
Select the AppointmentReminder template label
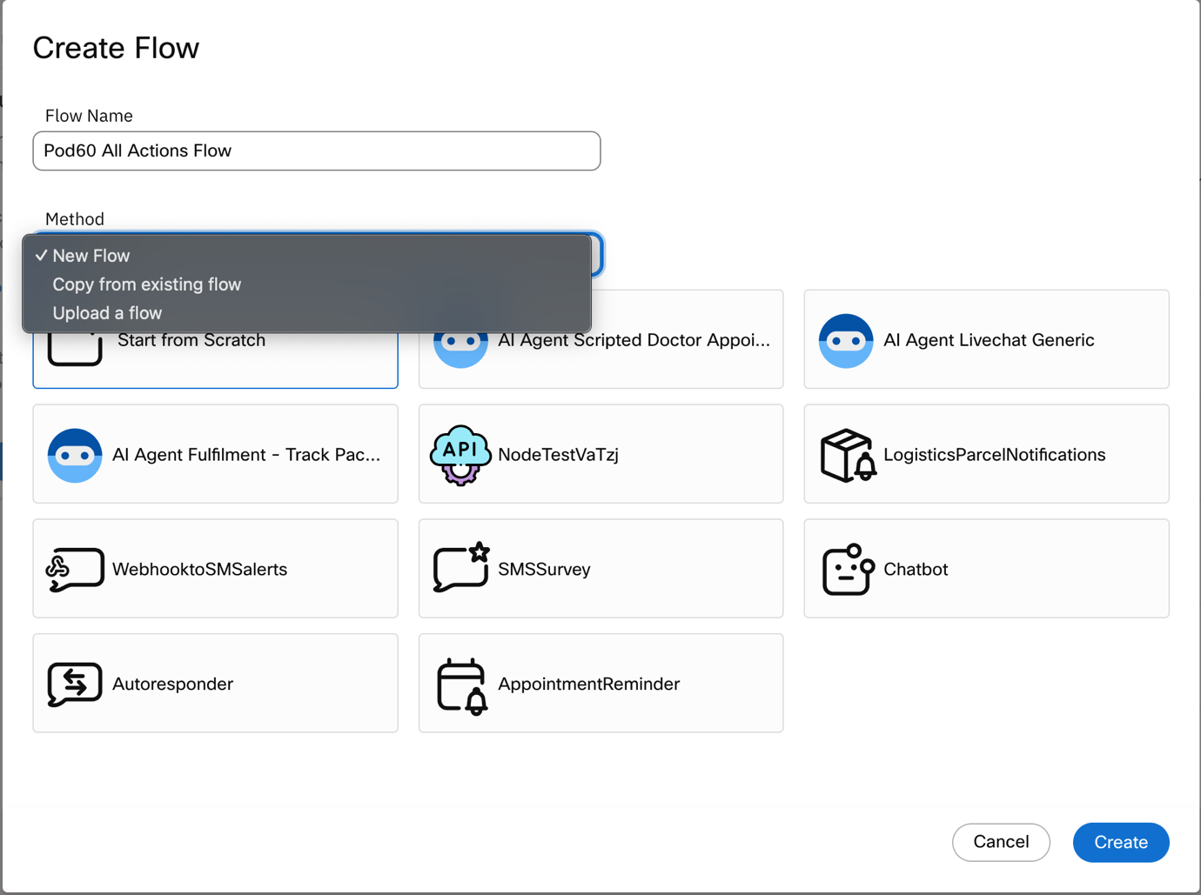pos(588,685)
